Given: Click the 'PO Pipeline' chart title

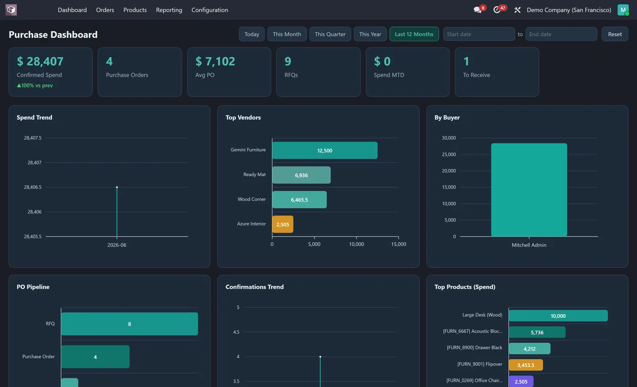Looking at the screenshot, I should (33, 287).
